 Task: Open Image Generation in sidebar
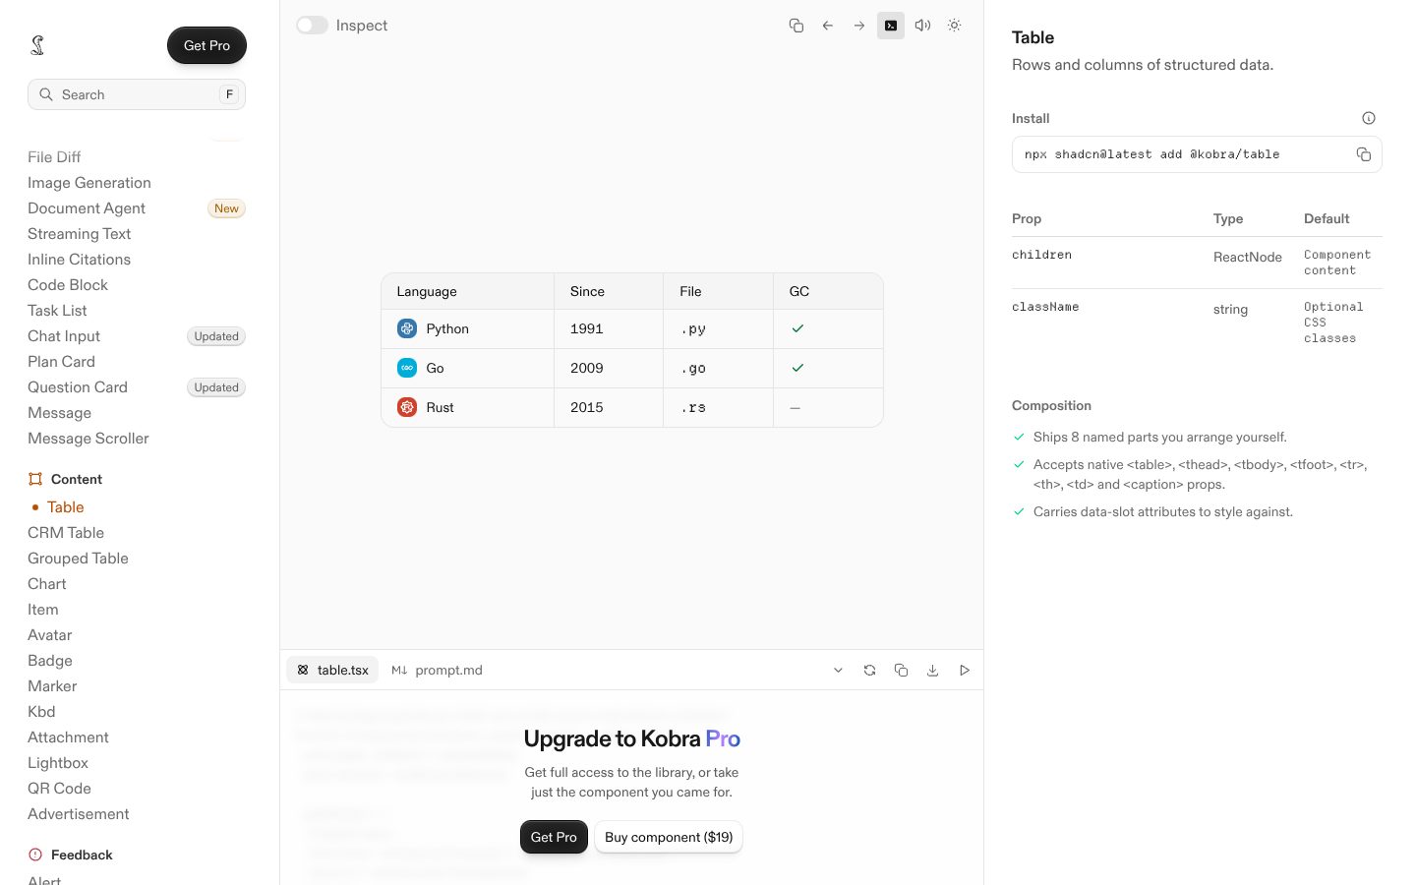tap(89, 183)
